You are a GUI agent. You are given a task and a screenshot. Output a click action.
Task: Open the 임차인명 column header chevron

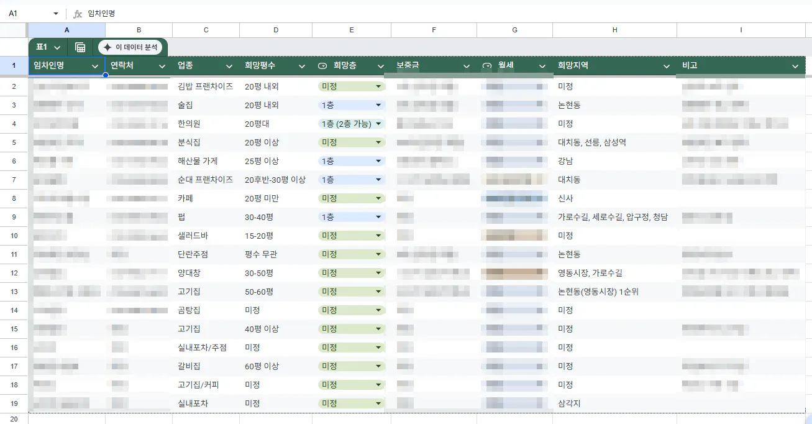(x=96, y=66)
